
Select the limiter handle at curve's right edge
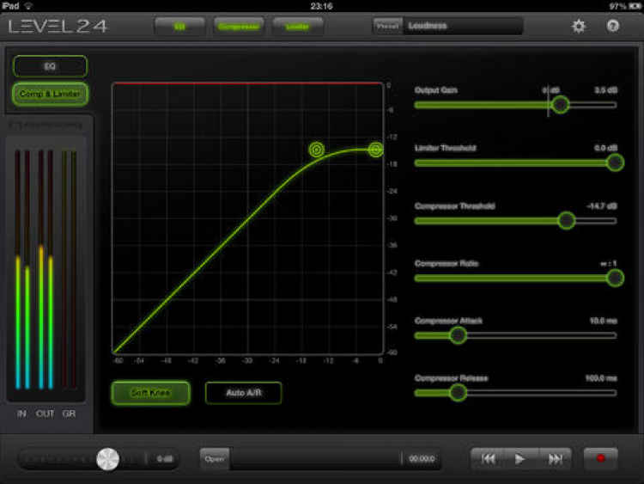[376, 150]
